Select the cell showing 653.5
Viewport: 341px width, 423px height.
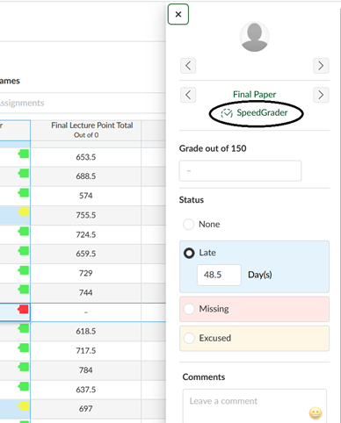click(x=86, y=157)
